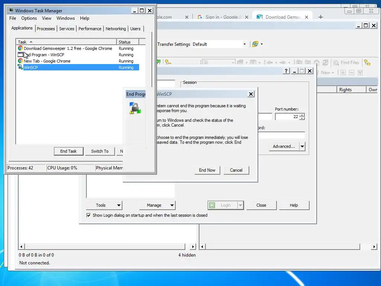Sort by the Rights column header
Screen dimensions: 381x286
pyautogui.click(x=351, y=90)
